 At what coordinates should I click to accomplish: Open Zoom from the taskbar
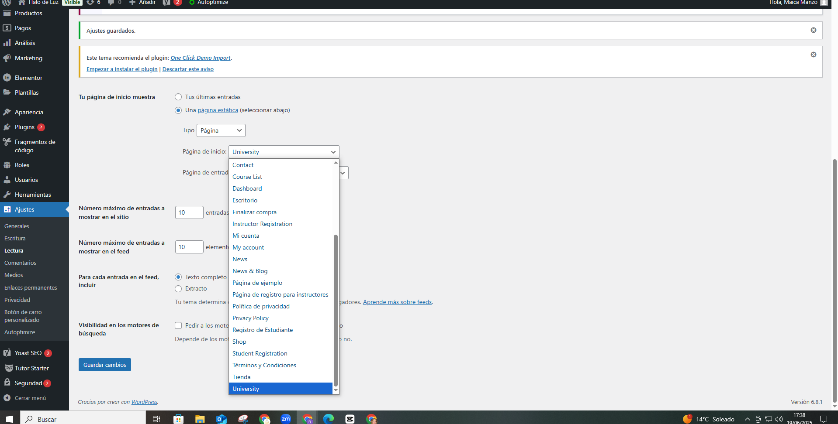pos(286,419)
